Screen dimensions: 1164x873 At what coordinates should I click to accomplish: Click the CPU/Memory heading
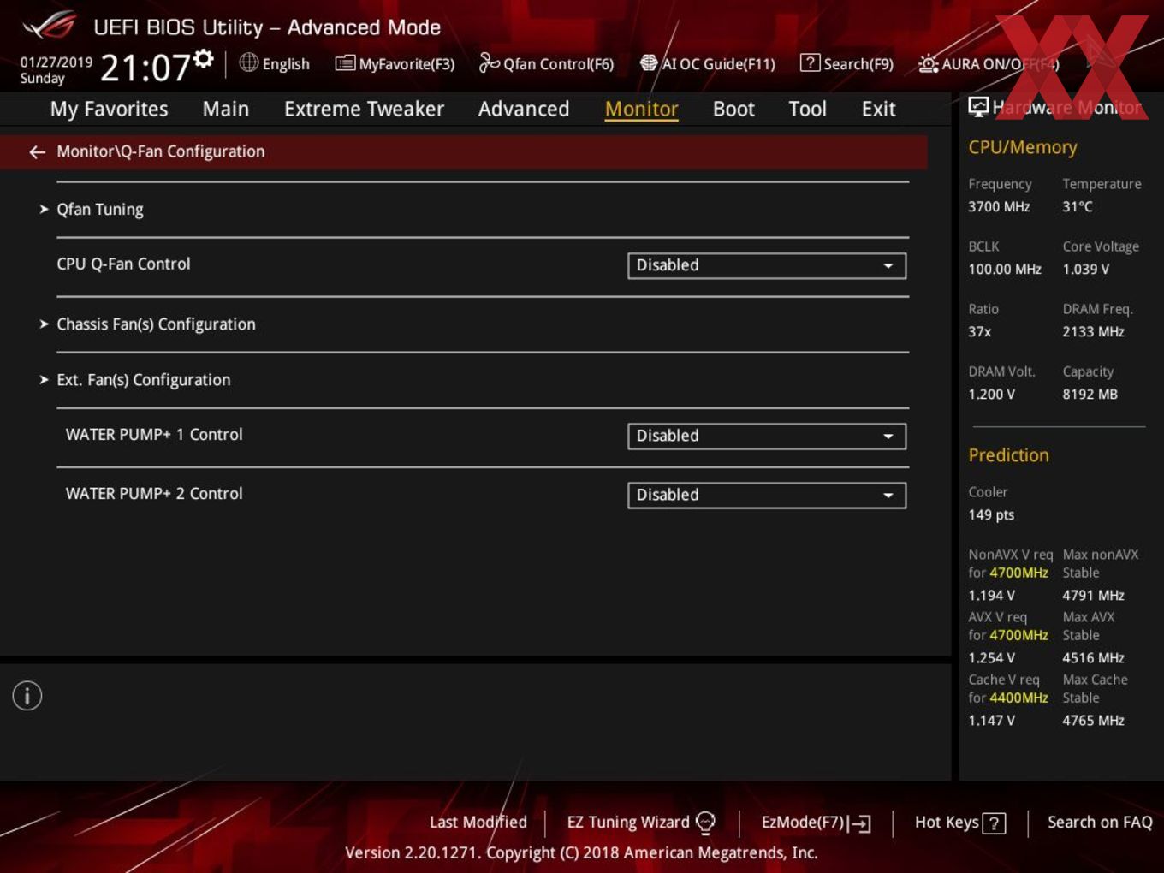(1023, 147)
